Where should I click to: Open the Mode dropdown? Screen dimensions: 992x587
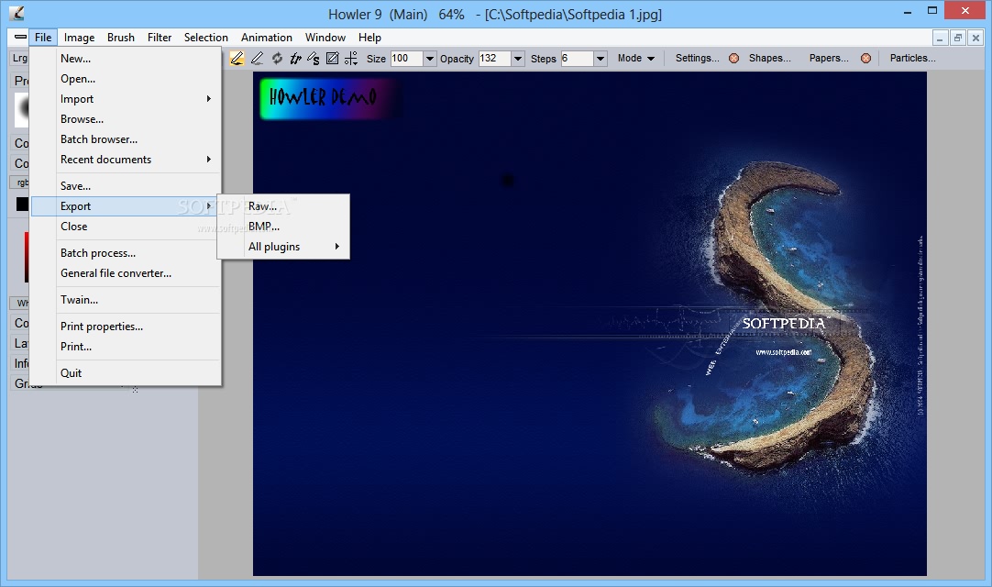coord(636,58)
